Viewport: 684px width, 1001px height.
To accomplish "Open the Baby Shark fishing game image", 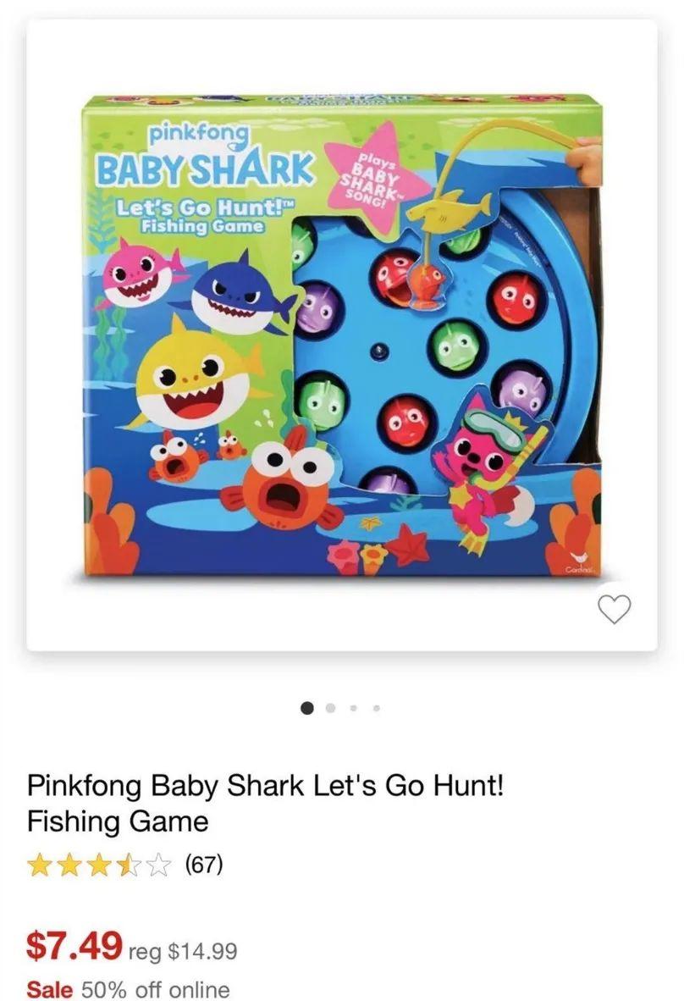I will 341,335.
